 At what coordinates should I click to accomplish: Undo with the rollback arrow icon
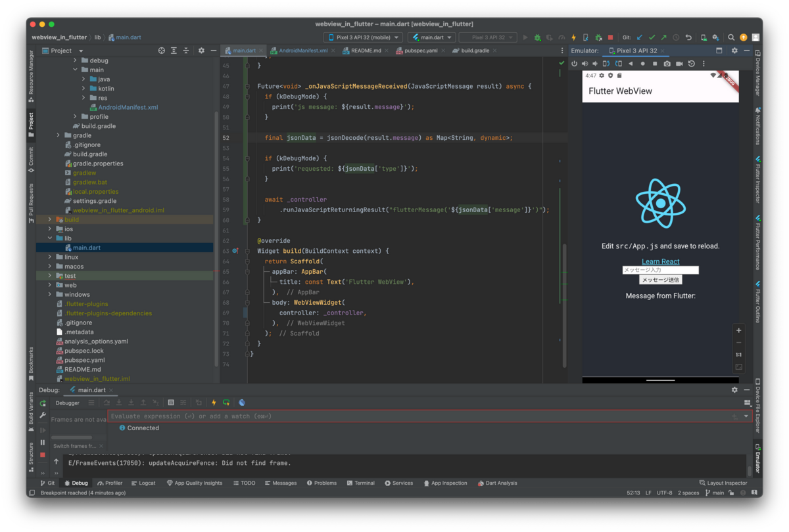pos(688,37)
